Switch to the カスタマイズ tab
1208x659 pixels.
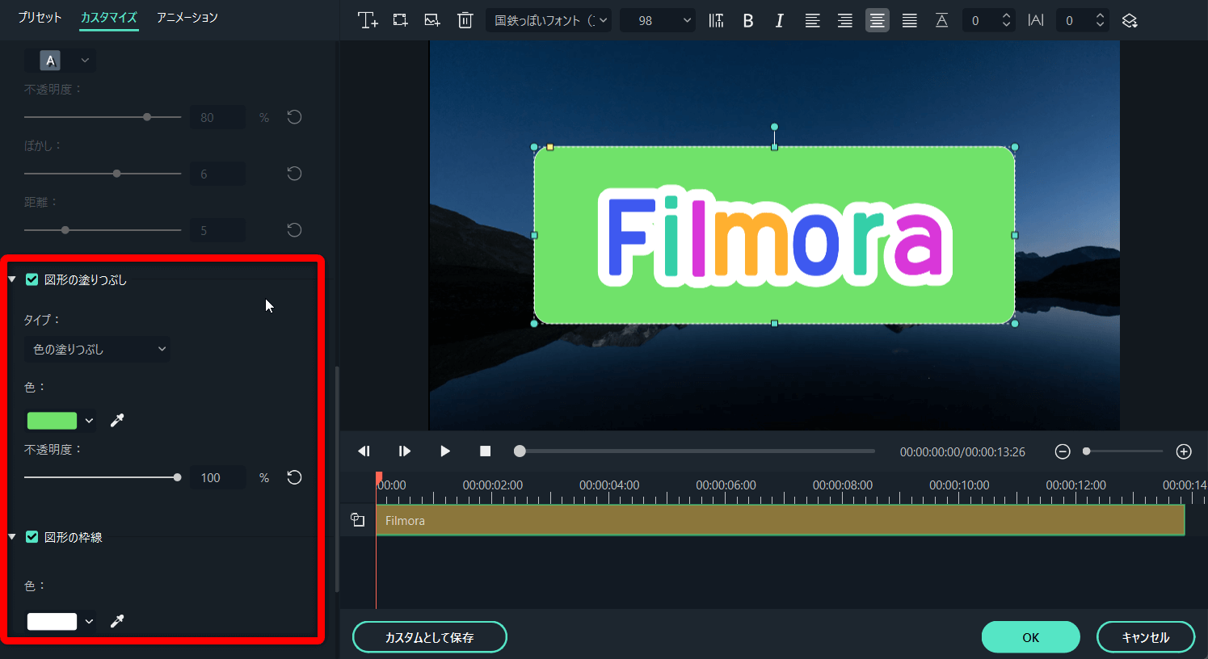pos(109,17)
